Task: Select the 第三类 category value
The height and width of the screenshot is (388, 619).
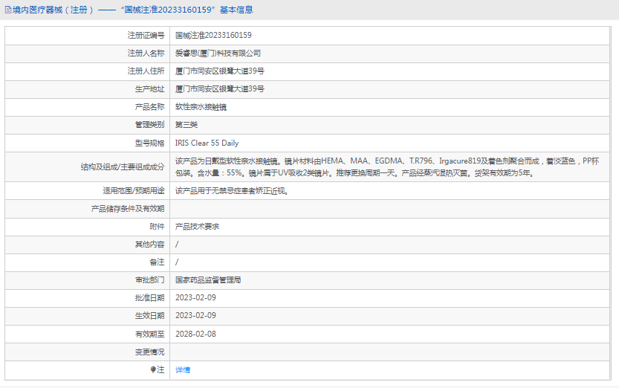Action: (187, 125)
